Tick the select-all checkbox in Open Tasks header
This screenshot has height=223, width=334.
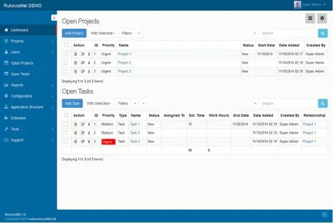(66, 115)
